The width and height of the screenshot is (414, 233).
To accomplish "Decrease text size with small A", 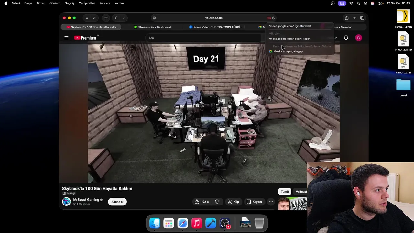I will (87, 18).
